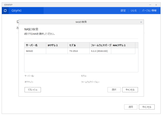The height and width of the screenshot is (116, 163).
Task: Click the MACアドレス column header
Action: tap(123, 45)
